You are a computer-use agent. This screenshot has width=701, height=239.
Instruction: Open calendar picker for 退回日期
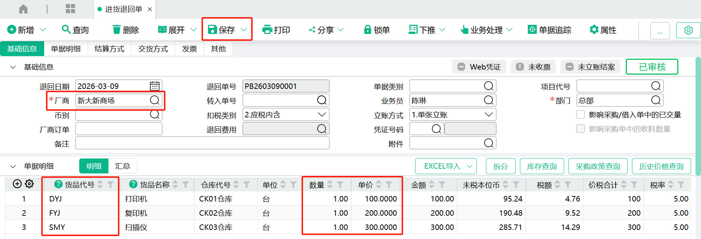click(x=154, y=86)
